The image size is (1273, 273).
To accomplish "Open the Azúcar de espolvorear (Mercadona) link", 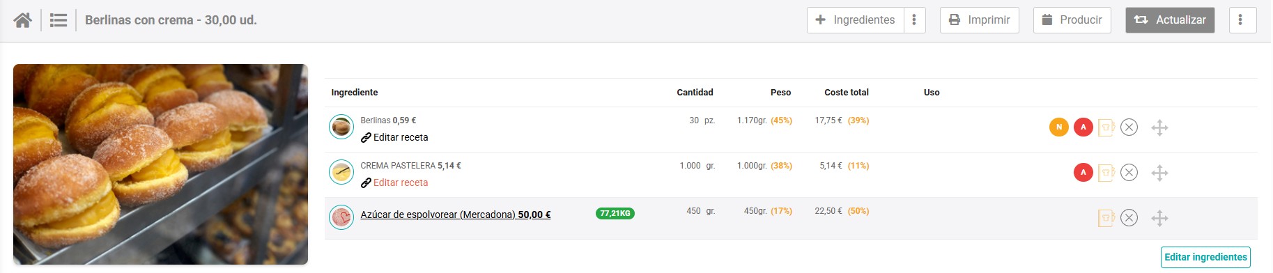I will [x=456, y=214].
